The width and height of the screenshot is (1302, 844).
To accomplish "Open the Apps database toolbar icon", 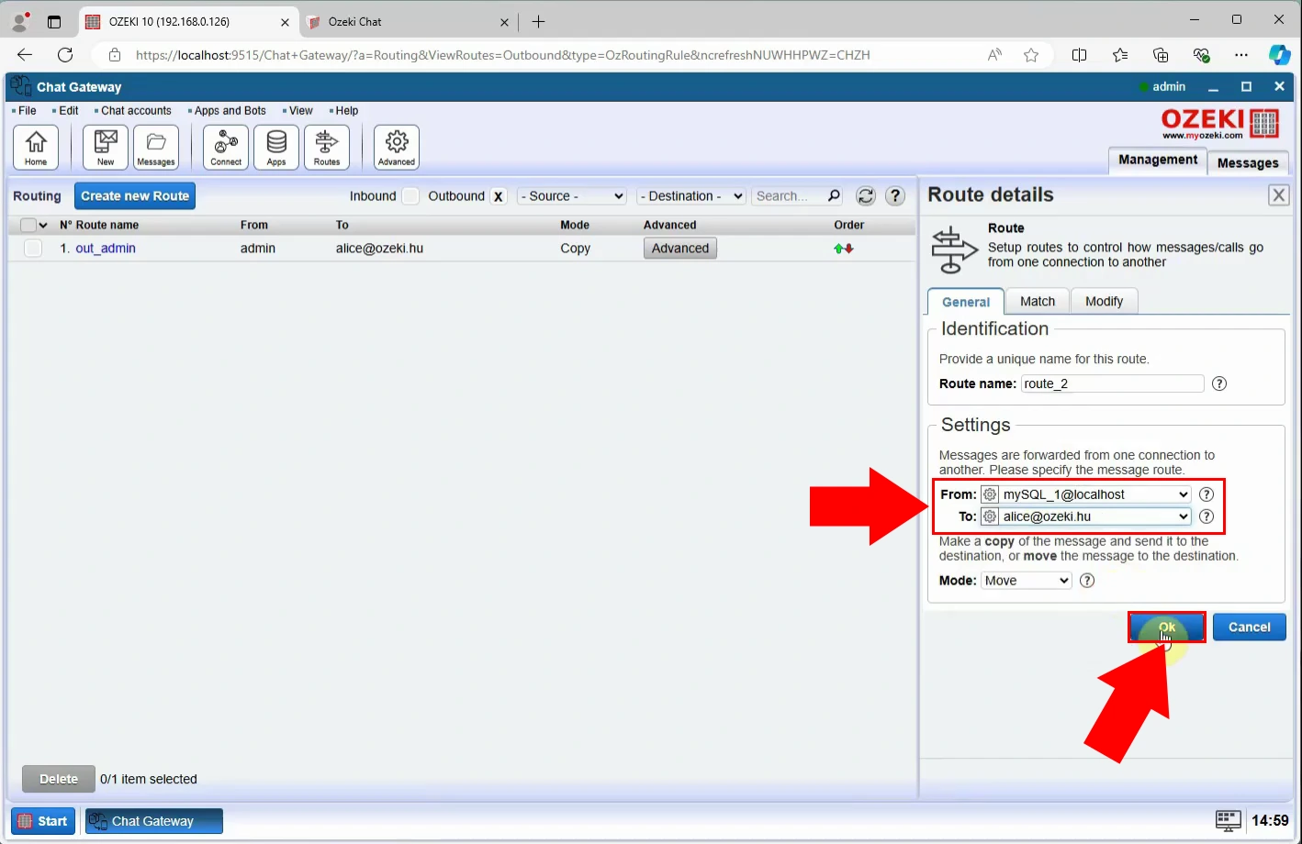I will click(276, 147).
